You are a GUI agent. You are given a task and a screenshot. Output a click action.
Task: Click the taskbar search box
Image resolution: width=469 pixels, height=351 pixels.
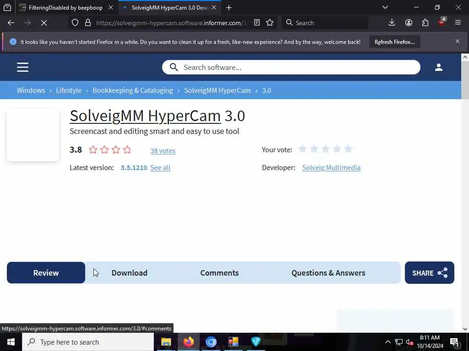88,342
